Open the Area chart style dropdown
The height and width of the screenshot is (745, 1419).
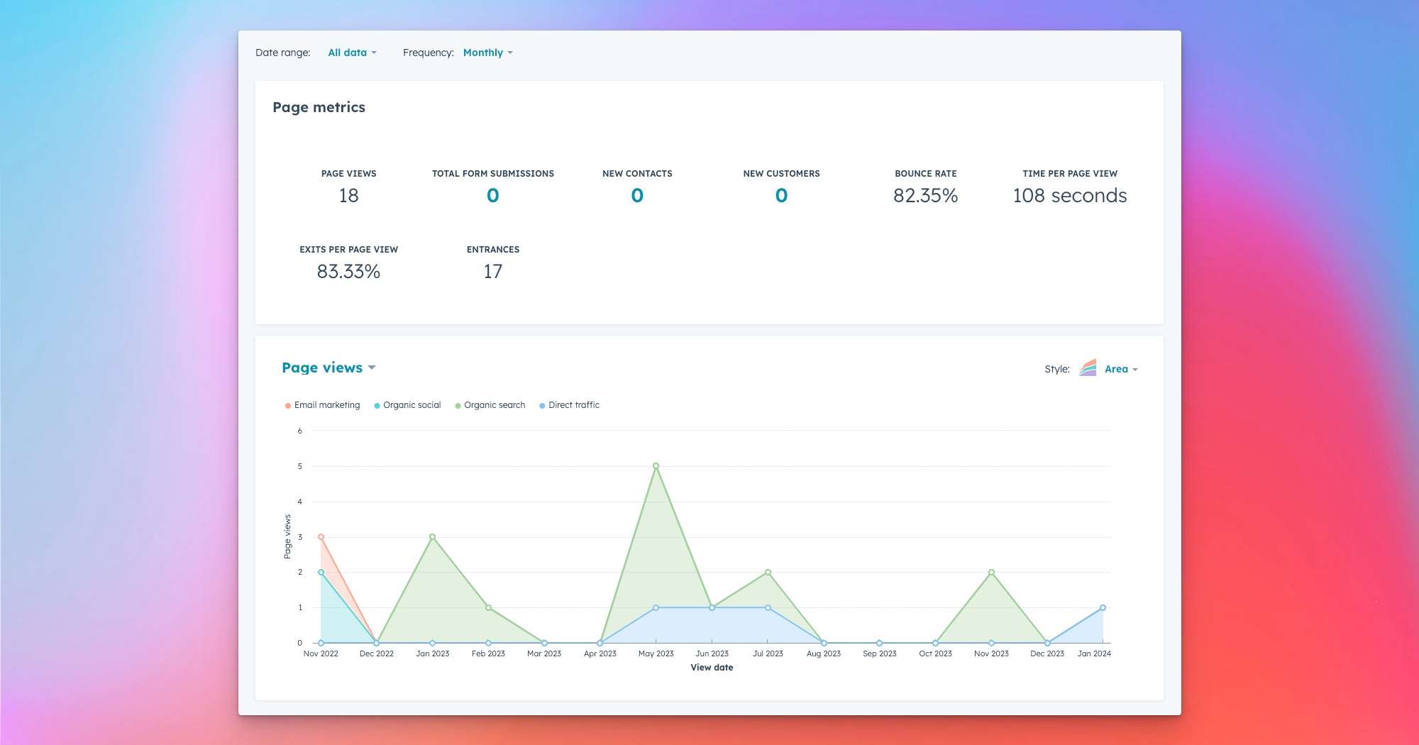pos(1121,369)
